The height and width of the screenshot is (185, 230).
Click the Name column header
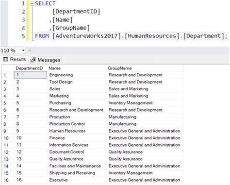76,68
